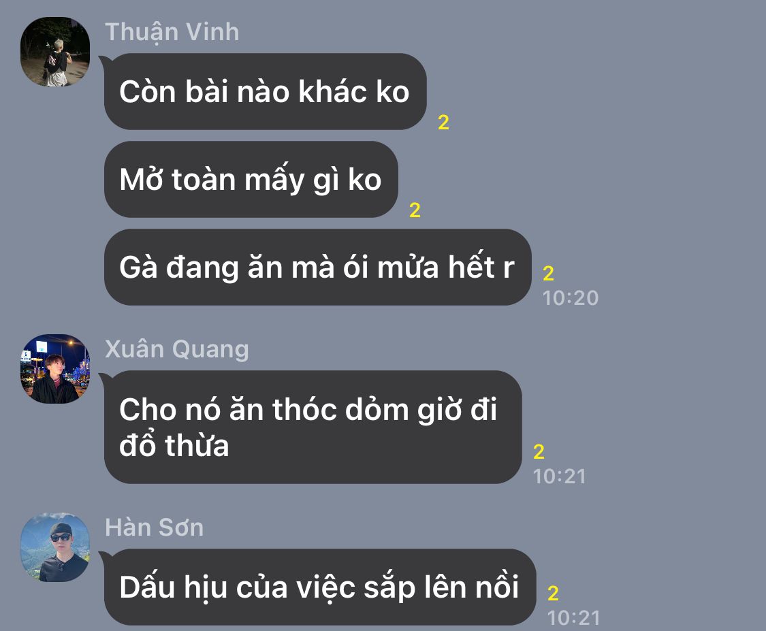Click the 10:20 timestamp

click(571, 298)
